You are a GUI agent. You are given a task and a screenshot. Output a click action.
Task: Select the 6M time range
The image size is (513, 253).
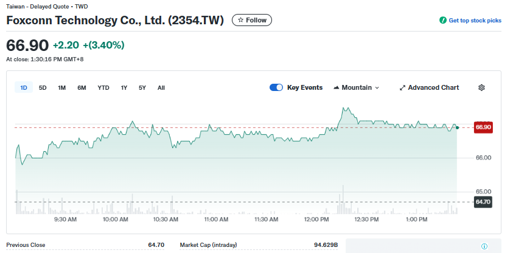(82, 87)
